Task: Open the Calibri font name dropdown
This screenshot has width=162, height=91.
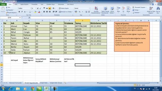Action: (x=30, y=8)
